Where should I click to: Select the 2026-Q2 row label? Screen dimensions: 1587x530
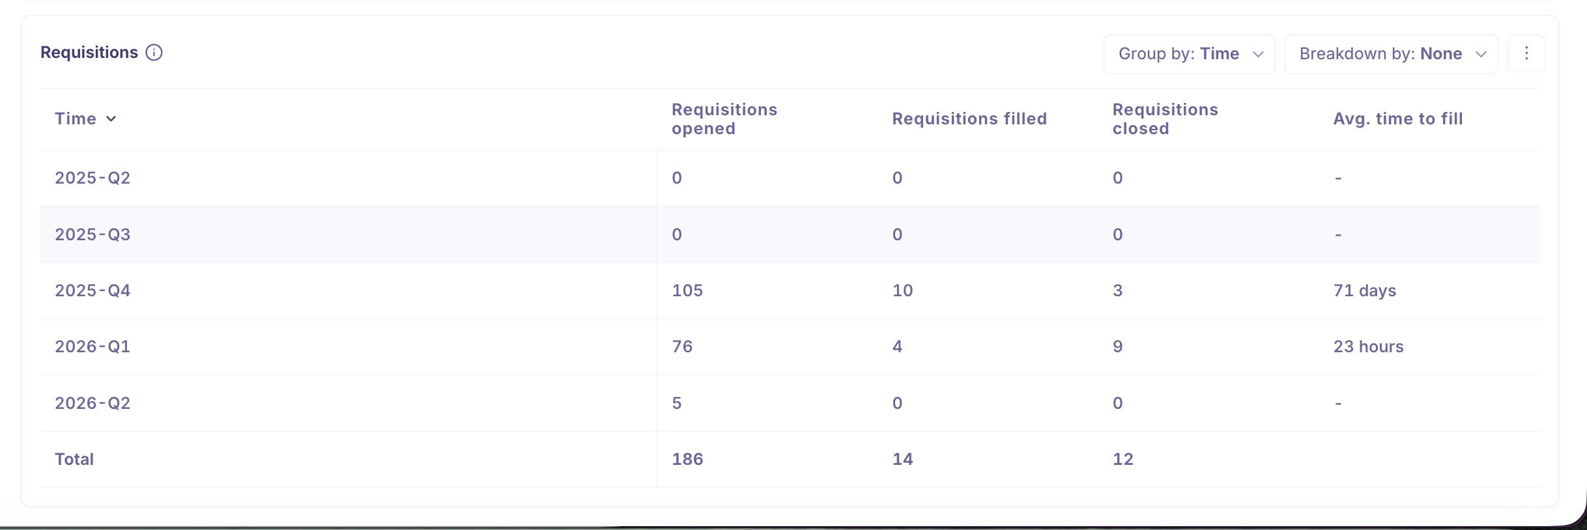click(93, 403)
